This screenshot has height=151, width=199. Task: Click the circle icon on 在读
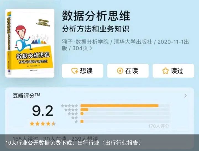(x=120, y=71)
